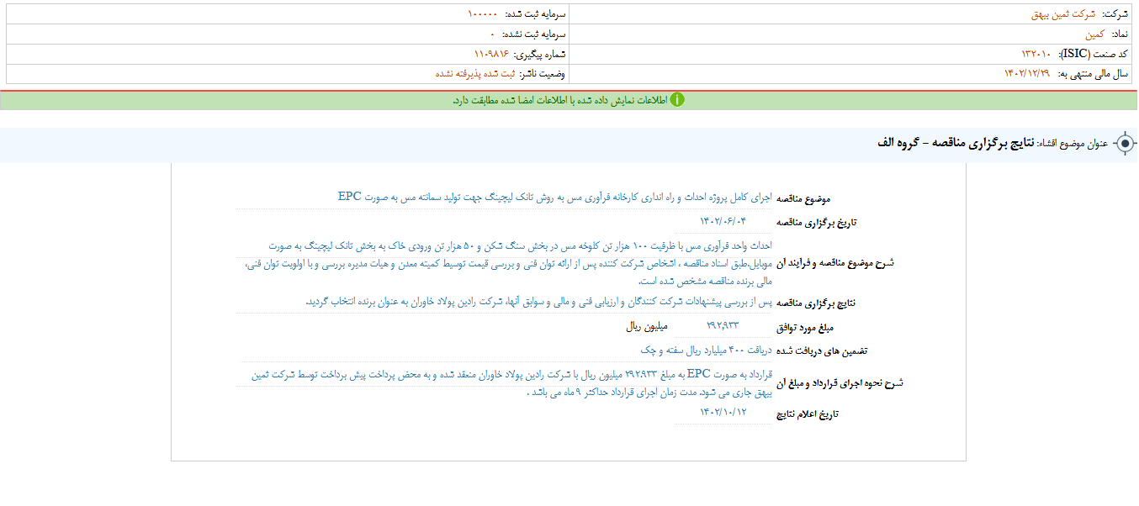Screen dimensions: 1139x506
Task: Click the agreed amount field 192,933
Action: [723, 325]
